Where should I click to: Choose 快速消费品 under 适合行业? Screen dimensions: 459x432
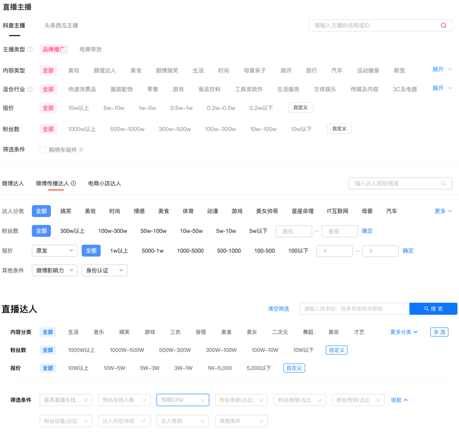point(82,89)
